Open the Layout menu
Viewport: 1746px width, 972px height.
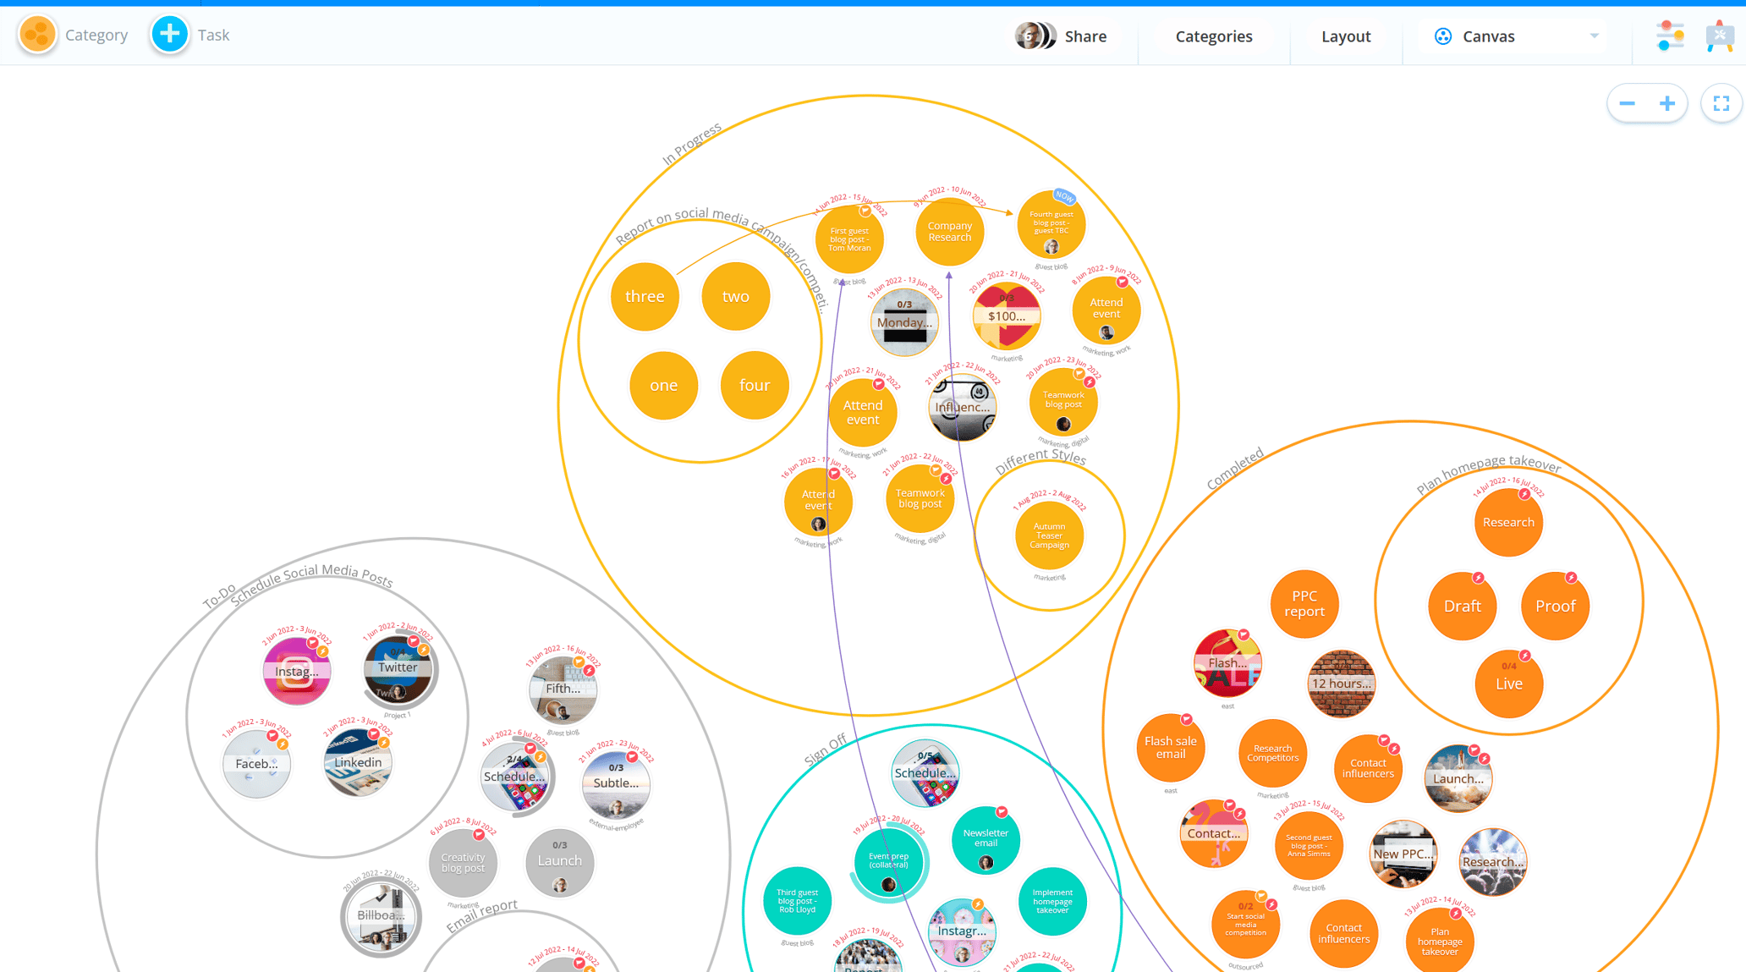coord(1345,36)
